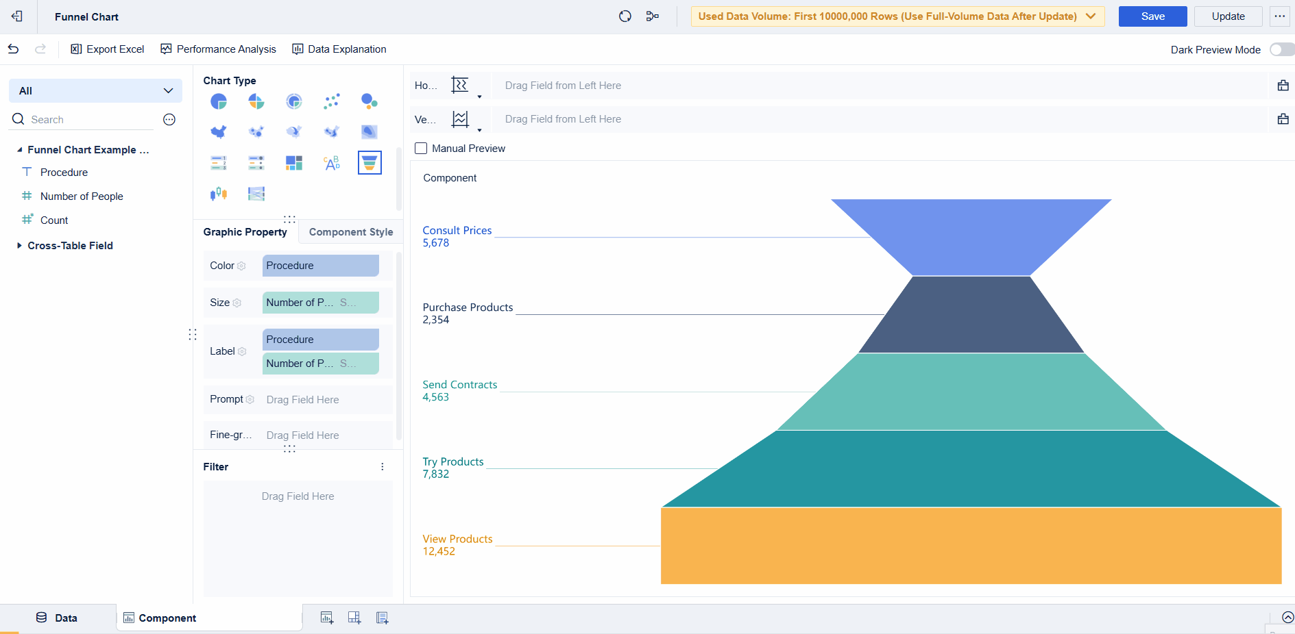The height and width of the screenshot is (634, 1295).
Task: Select the treemap chart type
Action: tap(293, 163)
